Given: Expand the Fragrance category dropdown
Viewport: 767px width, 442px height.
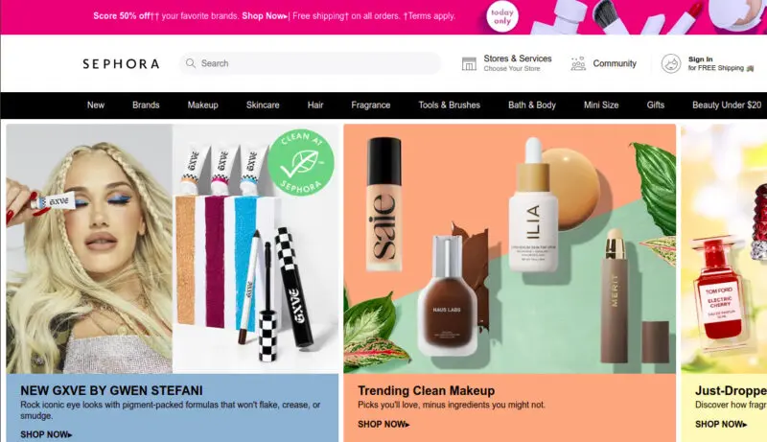Looking at the screenshot, I should (x=370, y=105).
